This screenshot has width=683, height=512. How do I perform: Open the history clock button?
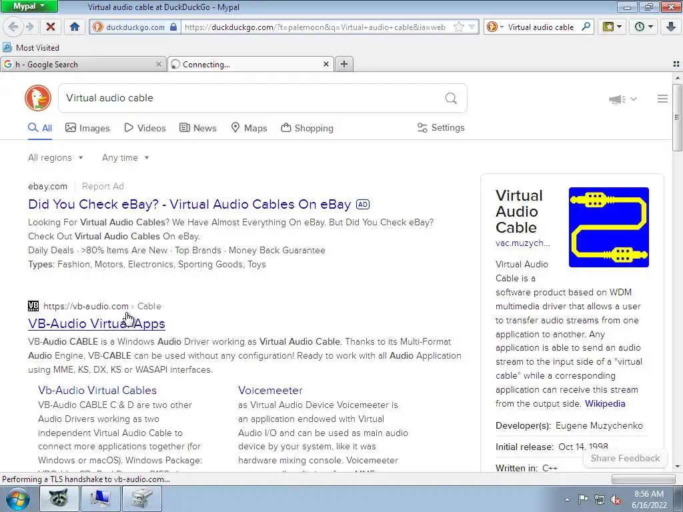point(644,27)
